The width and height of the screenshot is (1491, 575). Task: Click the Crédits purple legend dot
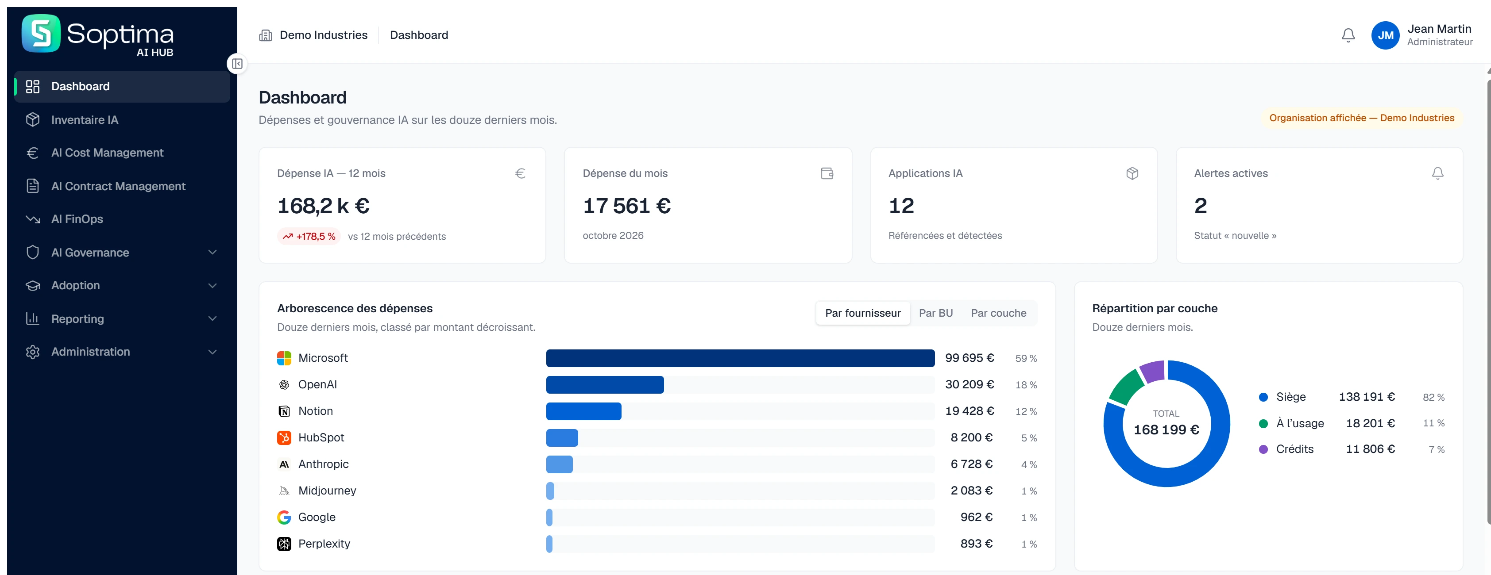[x=1263, y=449]
